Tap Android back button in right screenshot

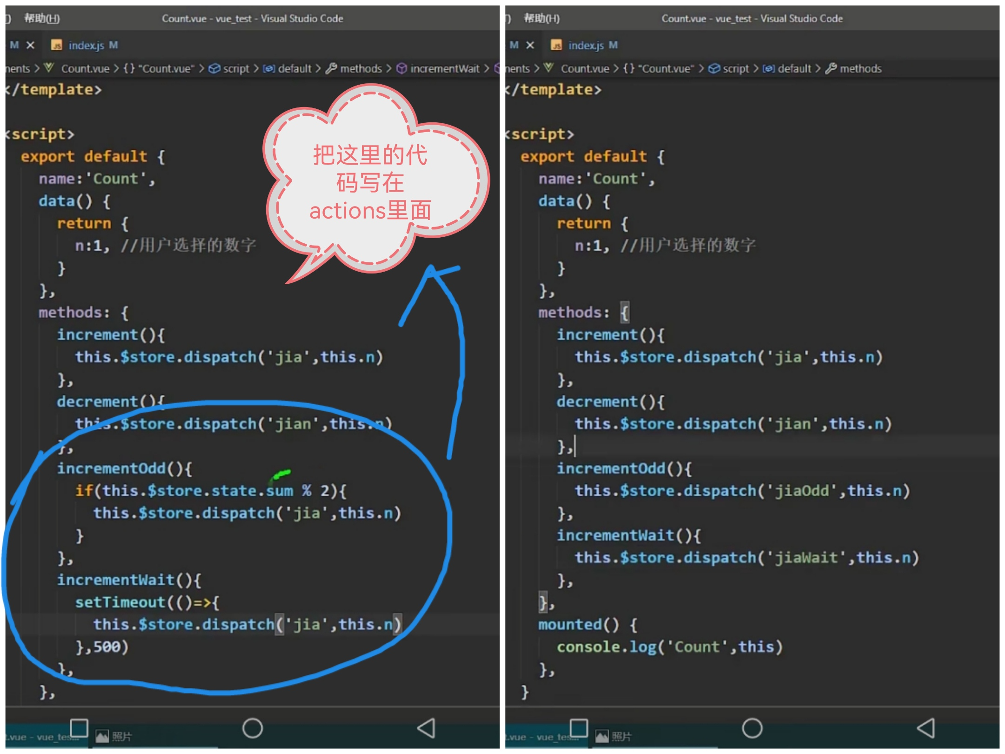(x=926, y=728)
